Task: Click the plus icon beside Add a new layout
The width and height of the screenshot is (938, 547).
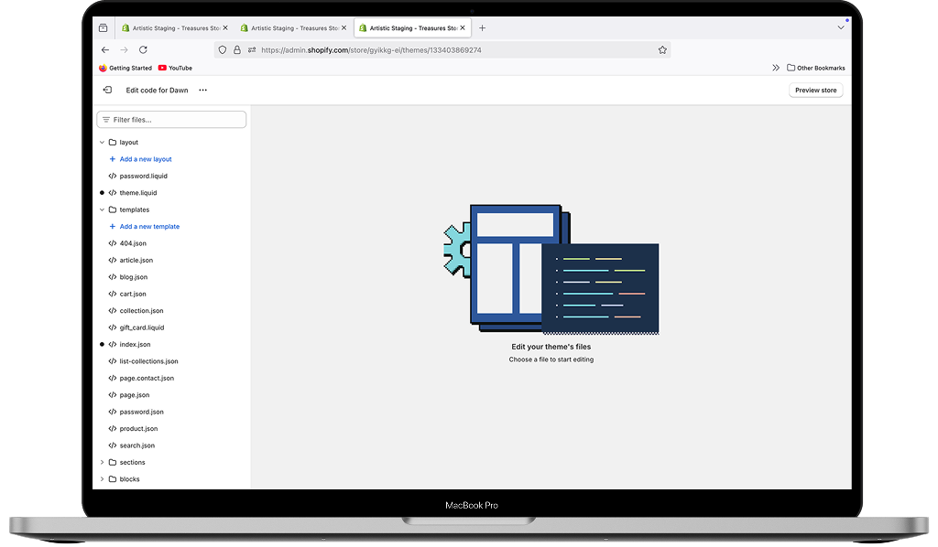Action: pyautogui.click(x=112, y=159)
